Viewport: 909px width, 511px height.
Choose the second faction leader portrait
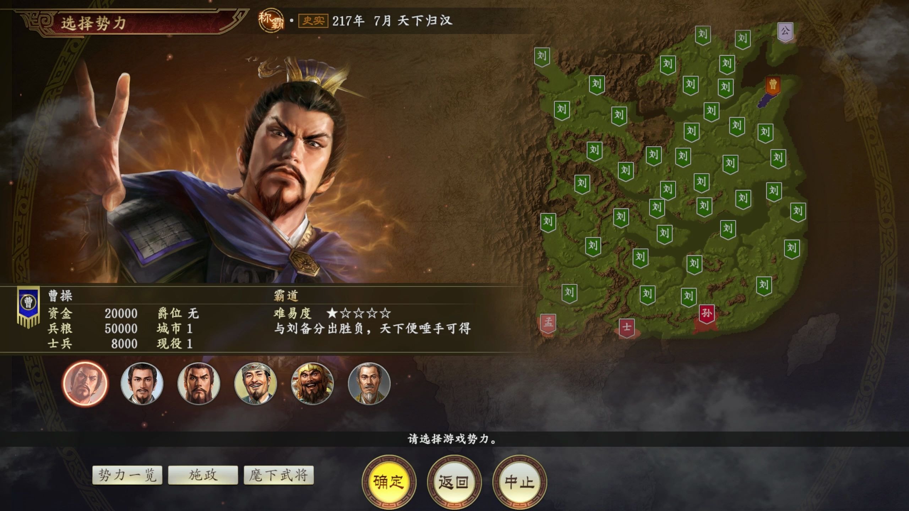coord(142,384)
